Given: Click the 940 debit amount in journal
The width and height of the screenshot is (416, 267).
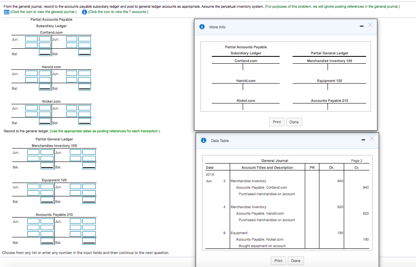Looking at the screenshot, I should 340,181.
